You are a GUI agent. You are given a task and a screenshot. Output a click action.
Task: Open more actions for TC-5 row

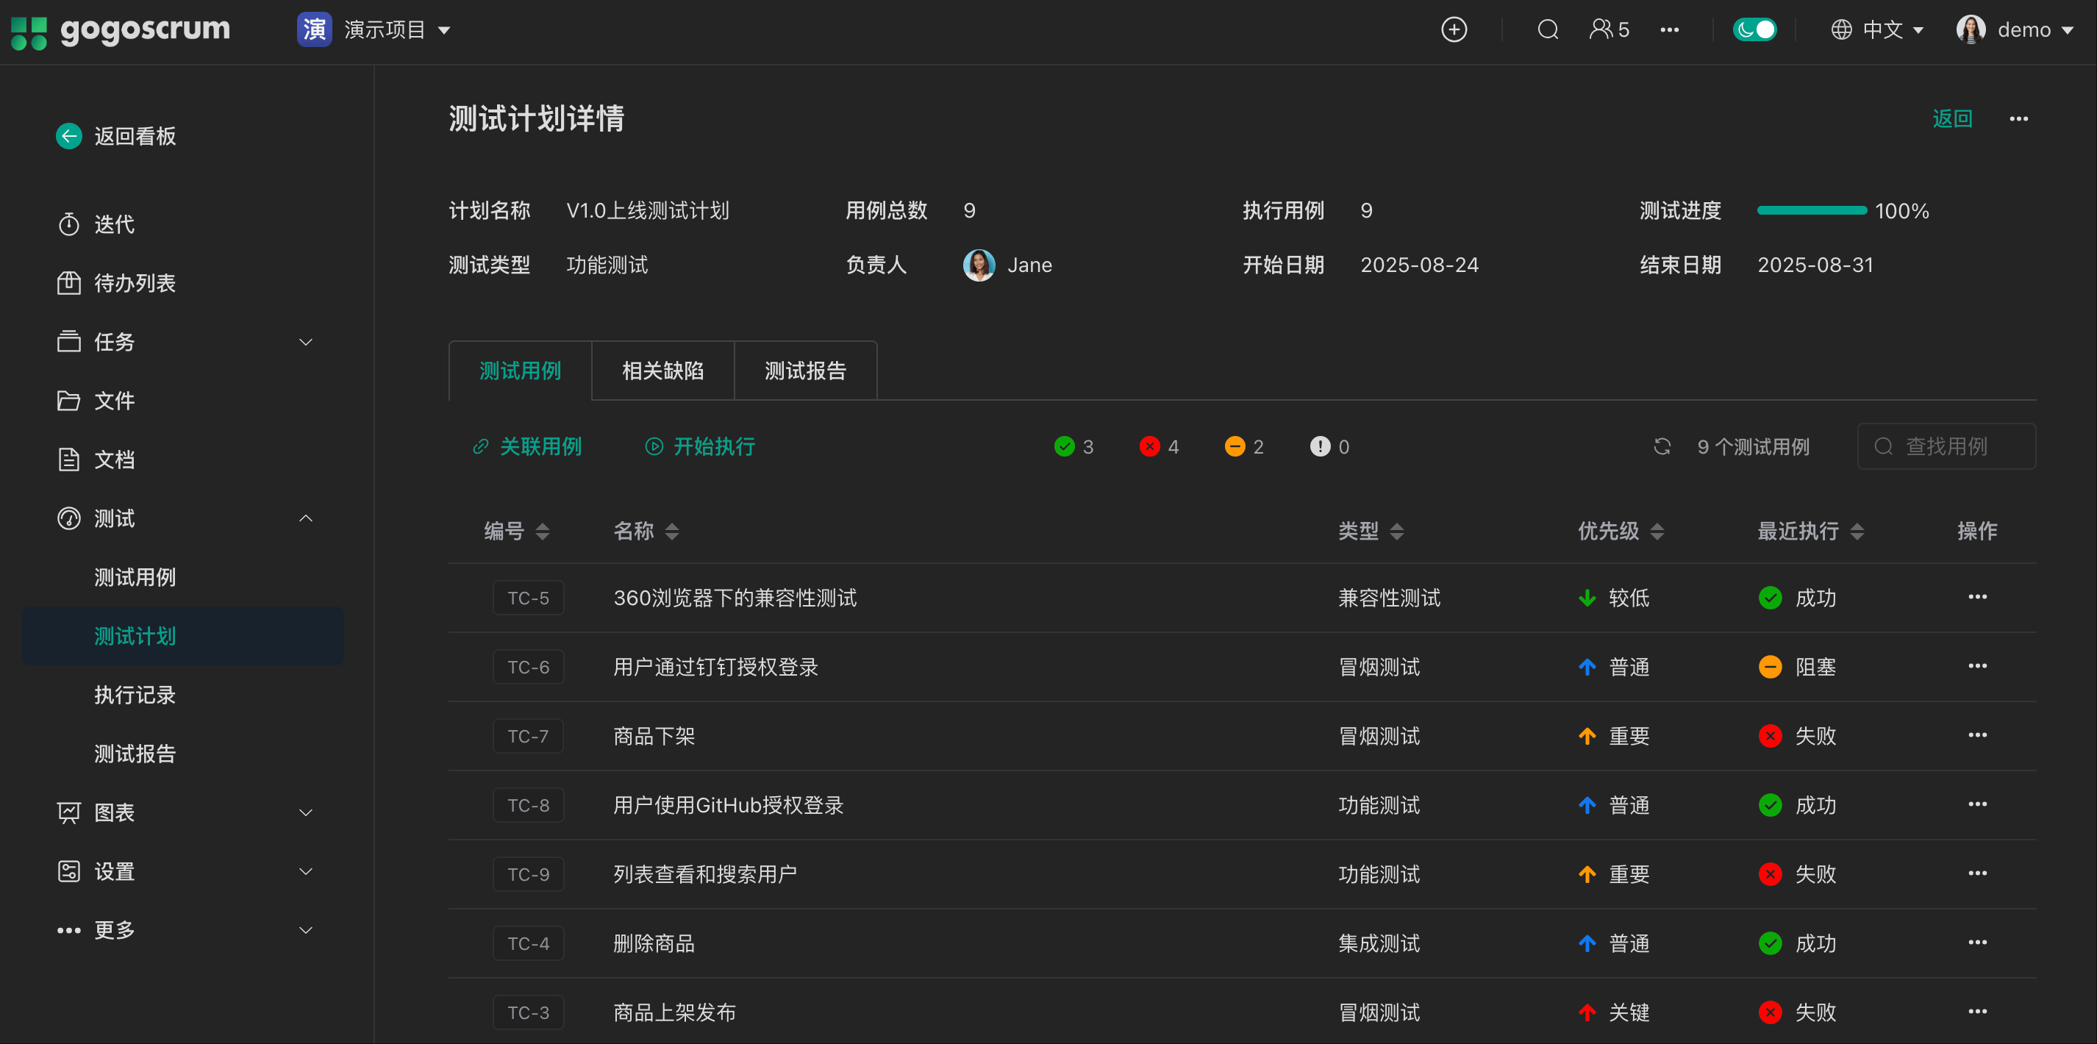click(1976, 597)
